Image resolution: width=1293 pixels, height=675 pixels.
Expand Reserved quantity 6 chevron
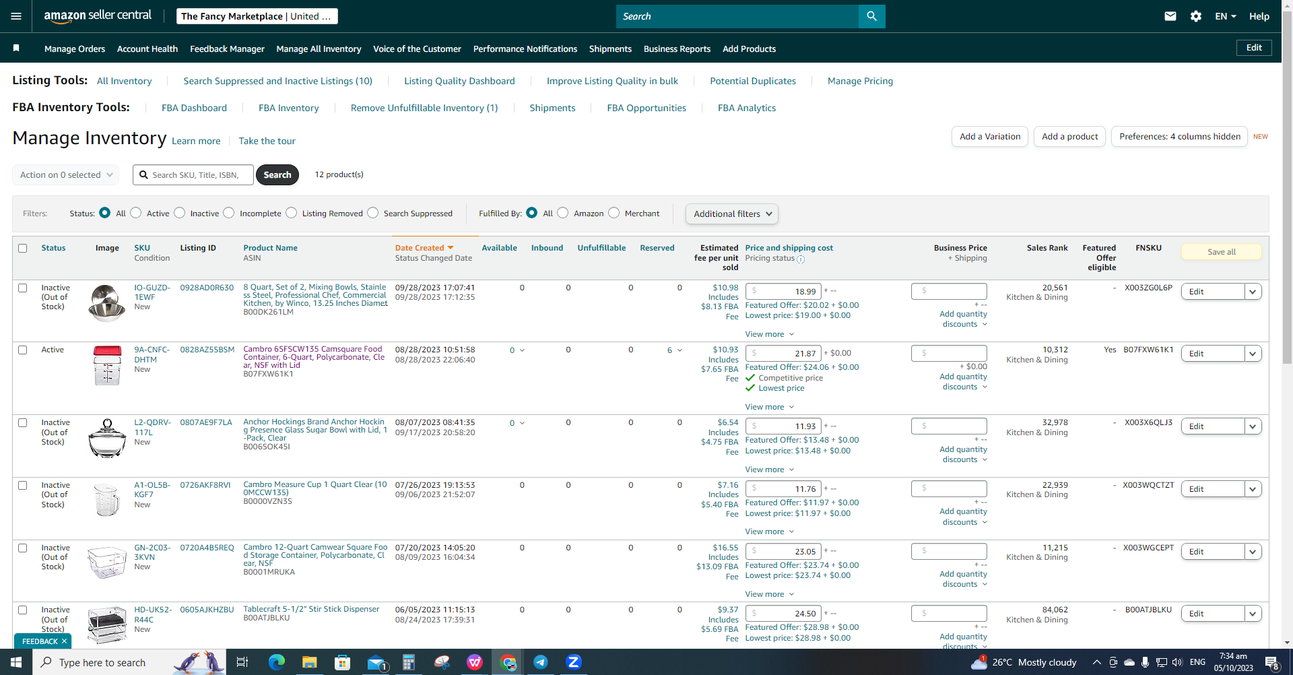point(679,350)
